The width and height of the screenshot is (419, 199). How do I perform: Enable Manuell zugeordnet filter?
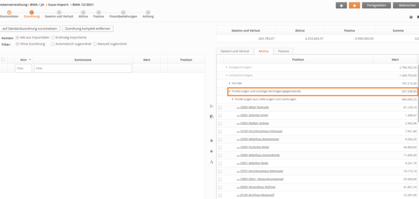95,44
